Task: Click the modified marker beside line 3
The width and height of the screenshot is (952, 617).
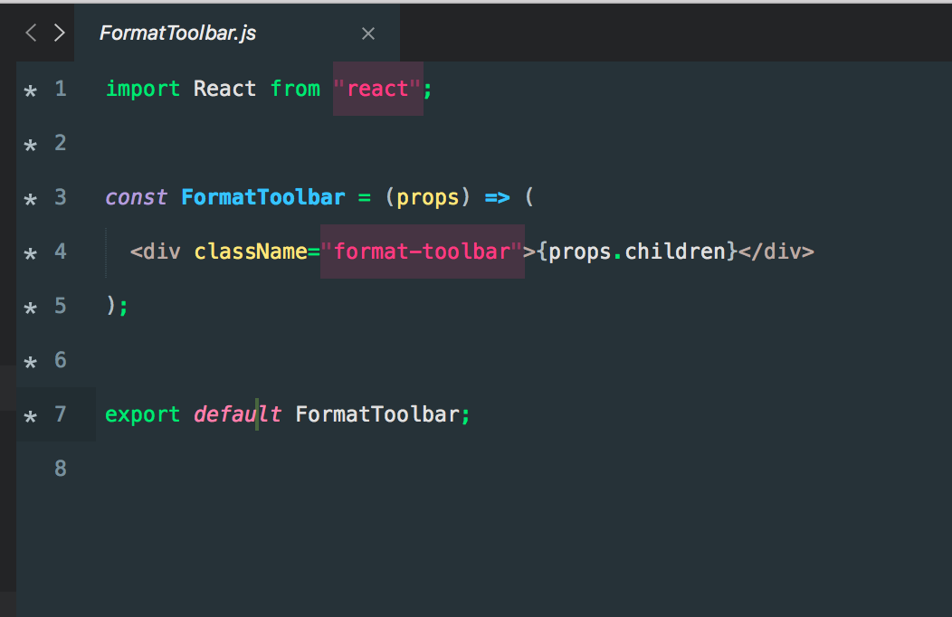Action: [31, 200]
